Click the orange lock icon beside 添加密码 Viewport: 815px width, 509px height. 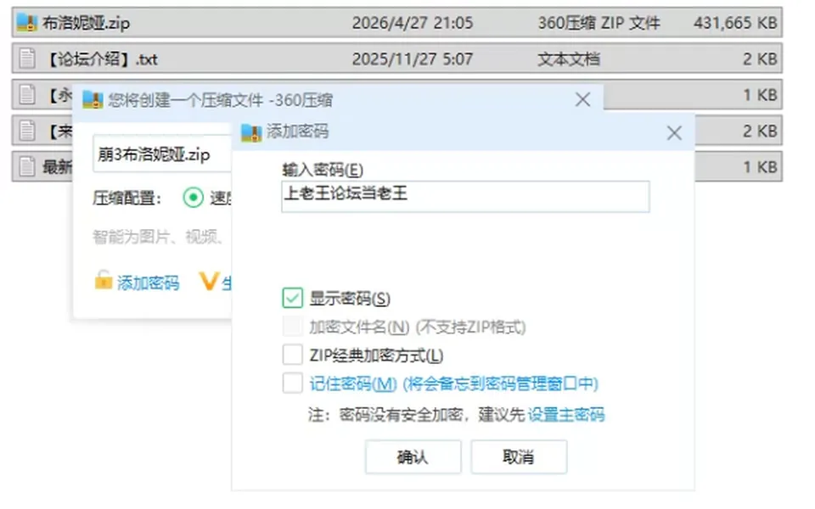click(x=103, y=280)
